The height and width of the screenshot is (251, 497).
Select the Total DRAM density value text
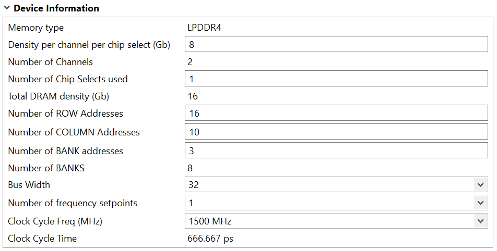[193, 96]
